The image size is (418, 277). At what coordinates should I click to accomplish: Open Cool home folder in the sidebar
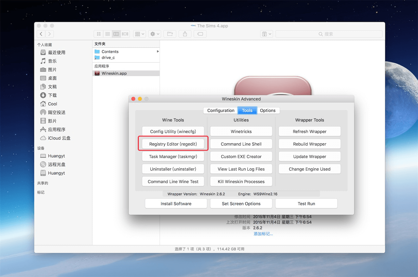click(x=53, y=104)
